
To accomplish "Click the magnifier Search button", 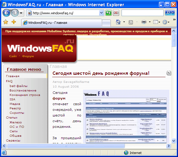I will click(x=168, y=13).
